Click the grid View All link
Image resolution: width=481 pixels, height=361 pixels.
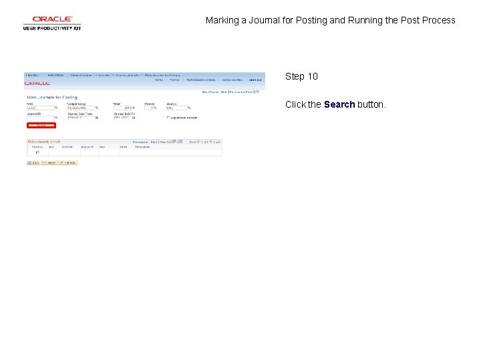coord(165,142)
